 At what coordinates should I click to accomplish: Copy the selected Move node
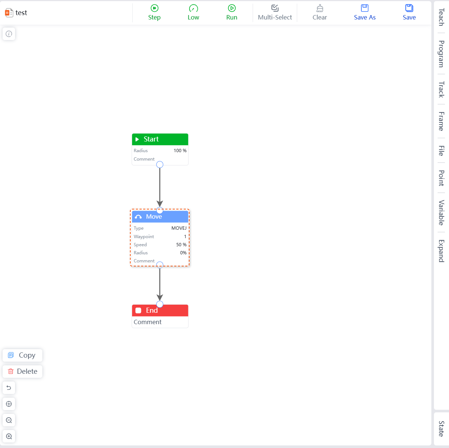tap(22, 355)
